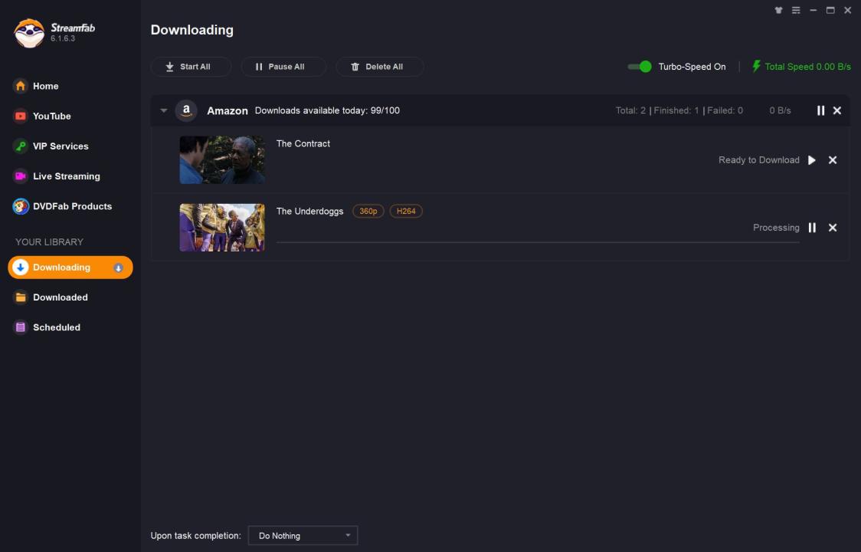861x552 pixels.
Task: Open the Upon task completion dropdown
Action: click(303, 535)
